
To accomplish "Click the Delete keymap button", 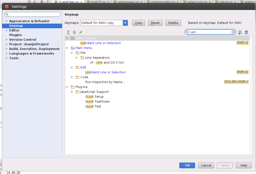I will pos(173,23).
